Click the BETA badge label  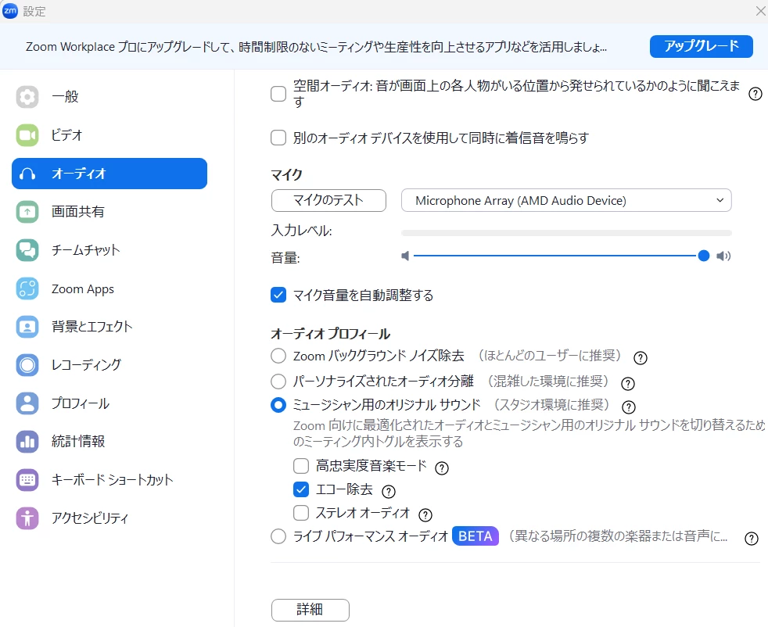[x=475, y=536]
